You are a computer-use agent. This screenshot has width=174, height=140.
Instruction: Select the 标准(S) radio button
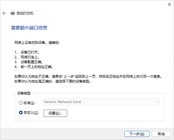(x=21, y=103)
